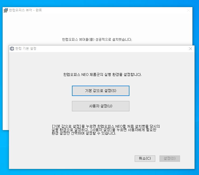Click the 기본 값으로 설정(S) button

(x=100, y=91)
